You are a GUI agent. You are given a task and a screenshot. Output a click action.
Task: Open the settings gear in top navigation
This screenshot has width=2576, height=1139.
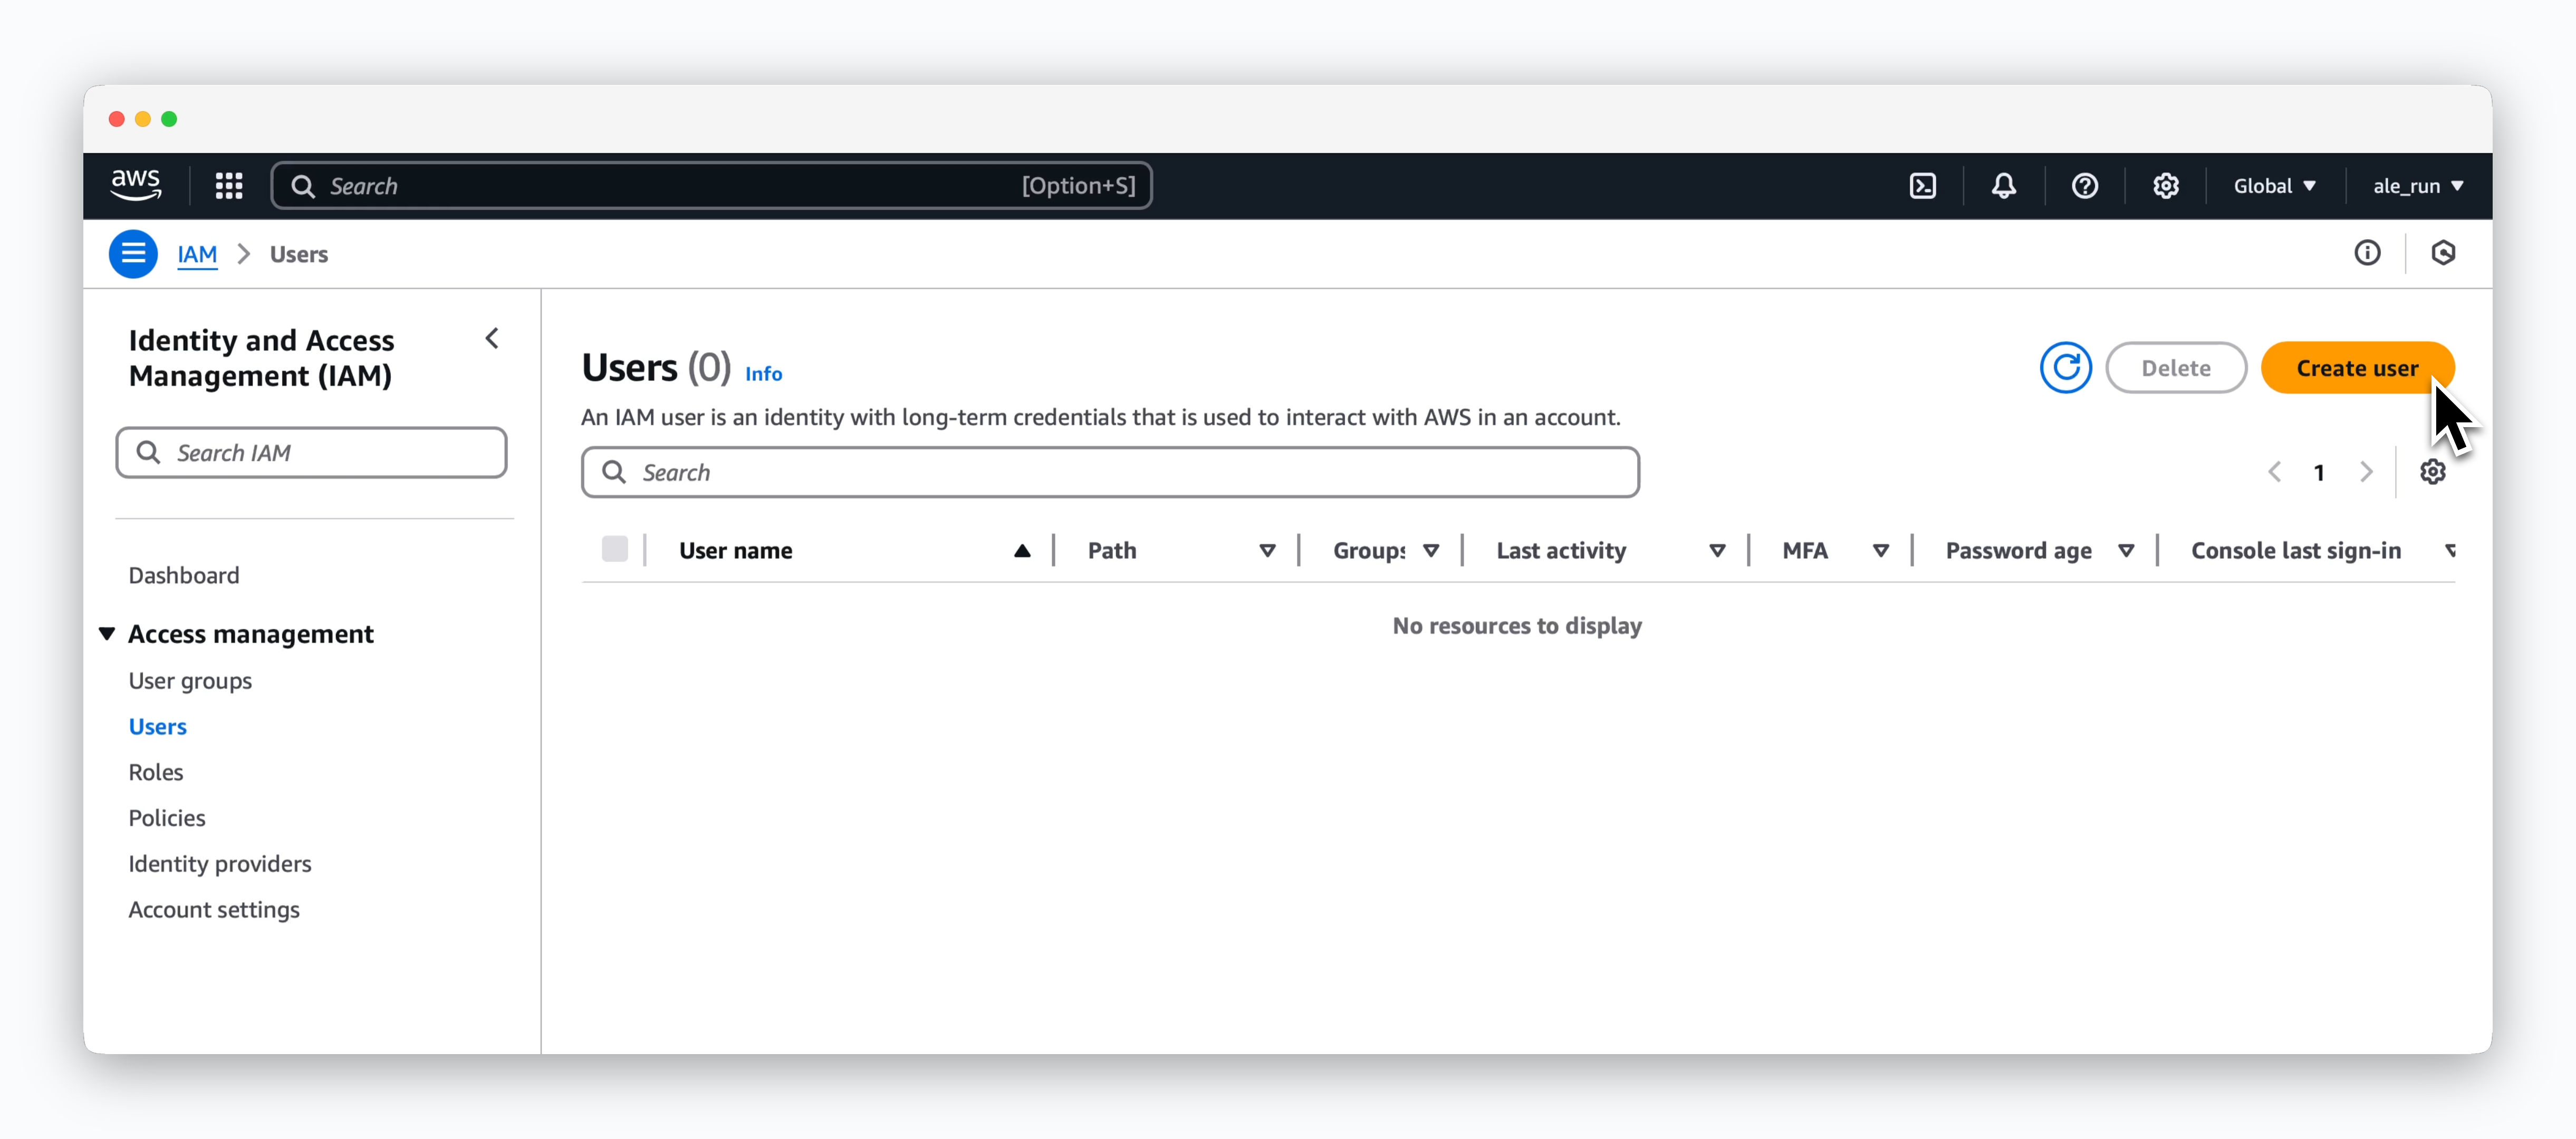pyautogui.click(x=2165, y=186)
